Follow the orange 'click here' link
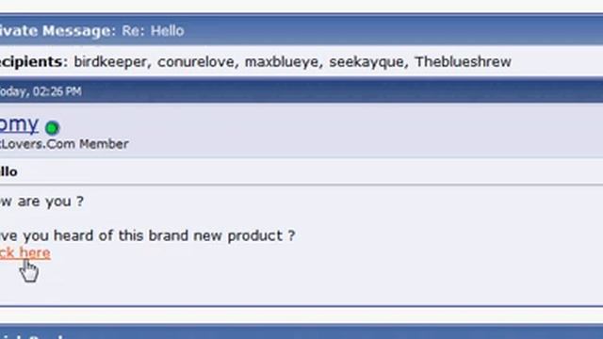 pos(25,253)
